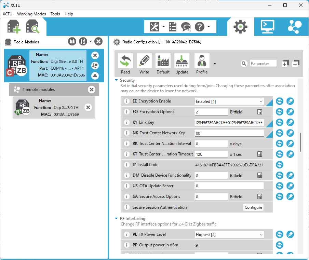The width and height of the screenshot is (309, 260).
Task: Remove the remote module D7569 from list
Action: (88, 107)
